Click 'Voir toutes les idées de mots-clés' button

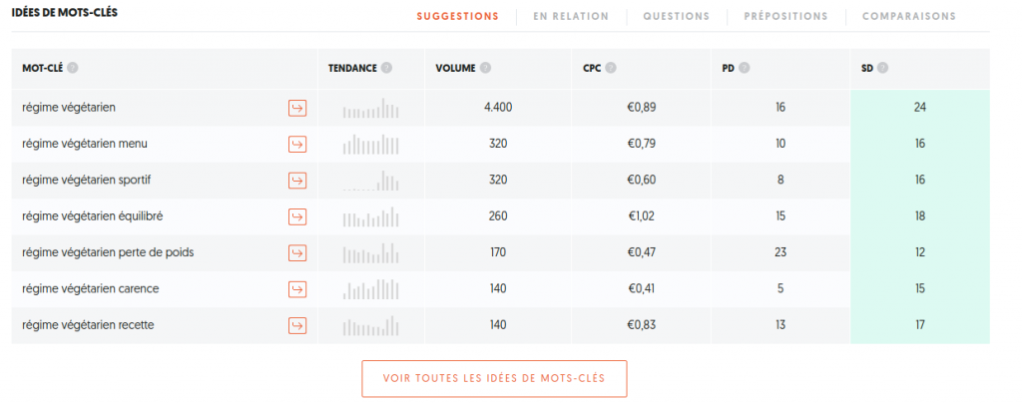[x=494, y=379]
